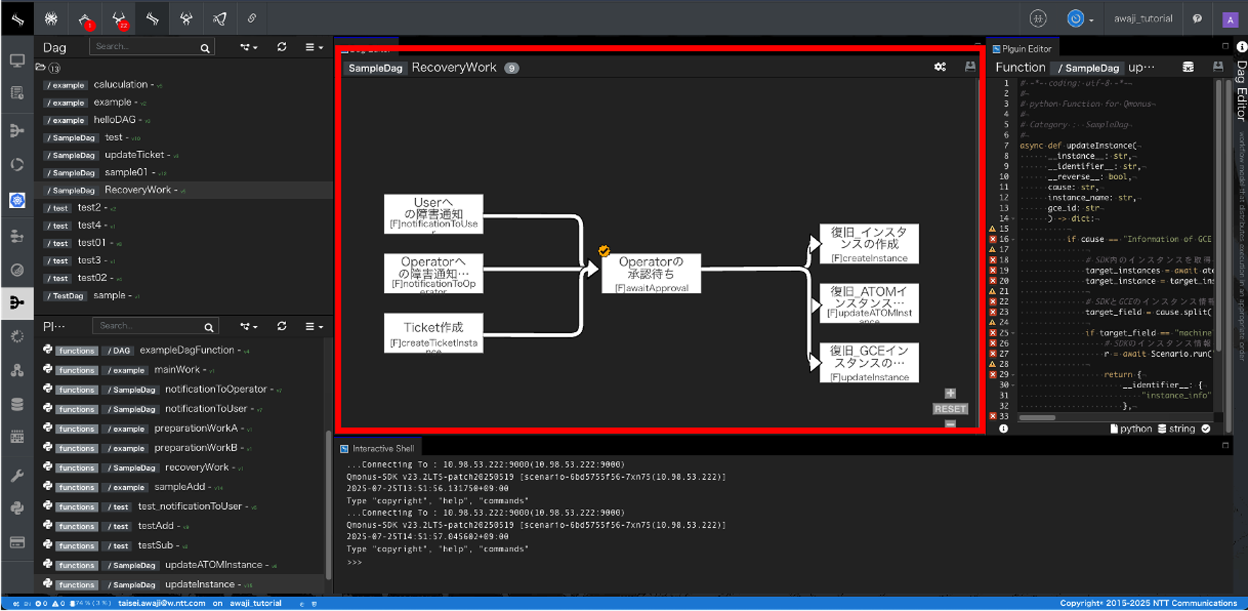Image resolution: width=1248 pixels, height=611 pixels.
Task: Save the RecoveryWork DAG with disk icon
Action: 970,67
